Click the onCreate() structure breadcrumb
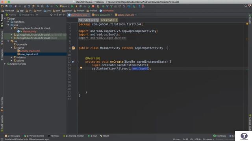Screen dimensions: 252x141 [109, 20]
